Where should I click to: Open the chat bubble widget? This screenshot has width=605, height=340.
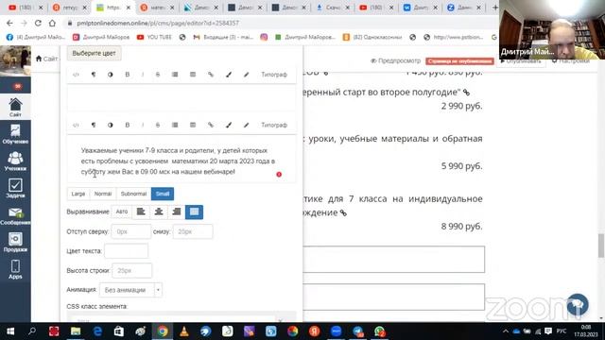point(578,304)
